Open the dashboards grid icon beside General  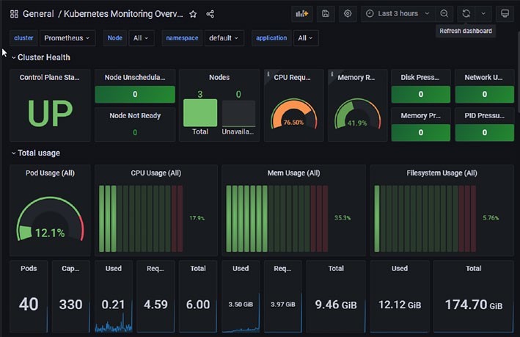(14, 14)
